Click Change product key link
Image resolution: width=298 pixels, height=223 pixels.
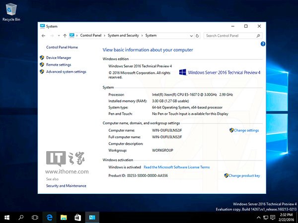(x=244, y=175)
